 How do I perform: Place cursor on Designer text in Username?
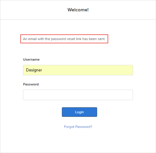[x=34, y=70]
